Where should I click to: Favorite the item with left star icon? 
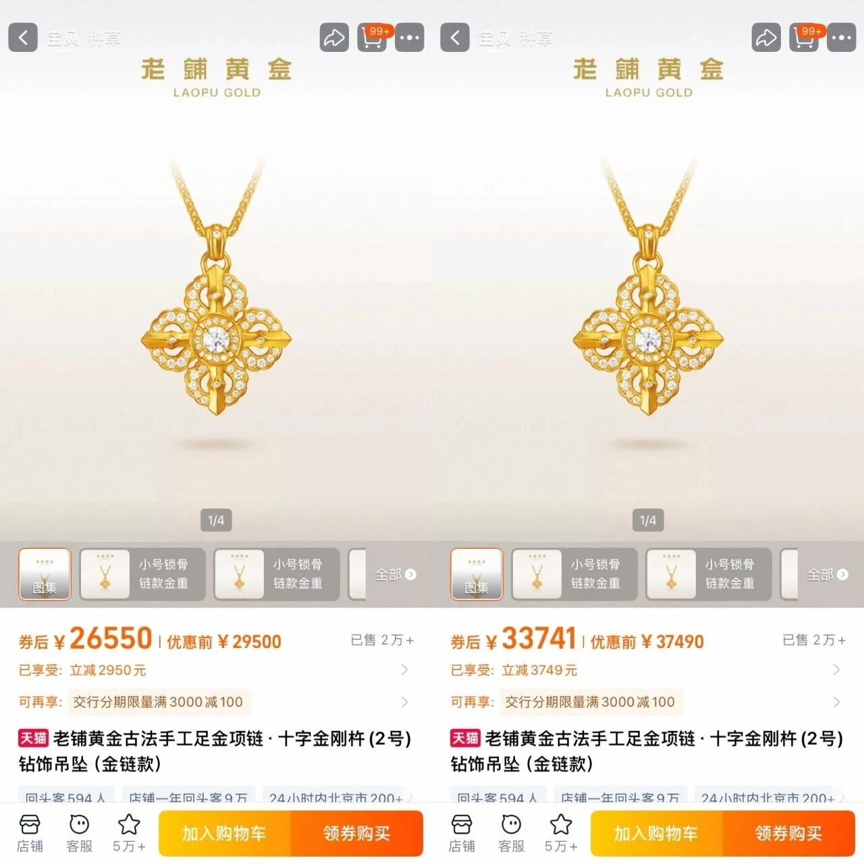click(x=129, y=834)
